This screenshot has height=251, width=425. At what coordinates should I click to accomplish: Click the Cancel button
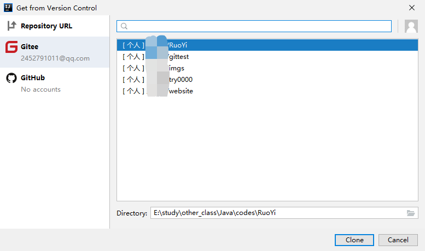(398, 240)
